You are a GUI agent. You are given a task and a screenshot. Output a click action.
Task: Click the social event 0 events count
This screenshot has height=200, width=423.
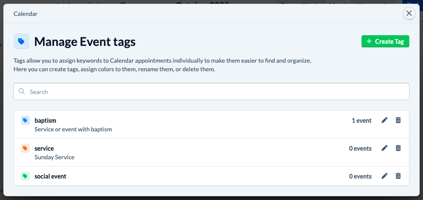point(360,176)
